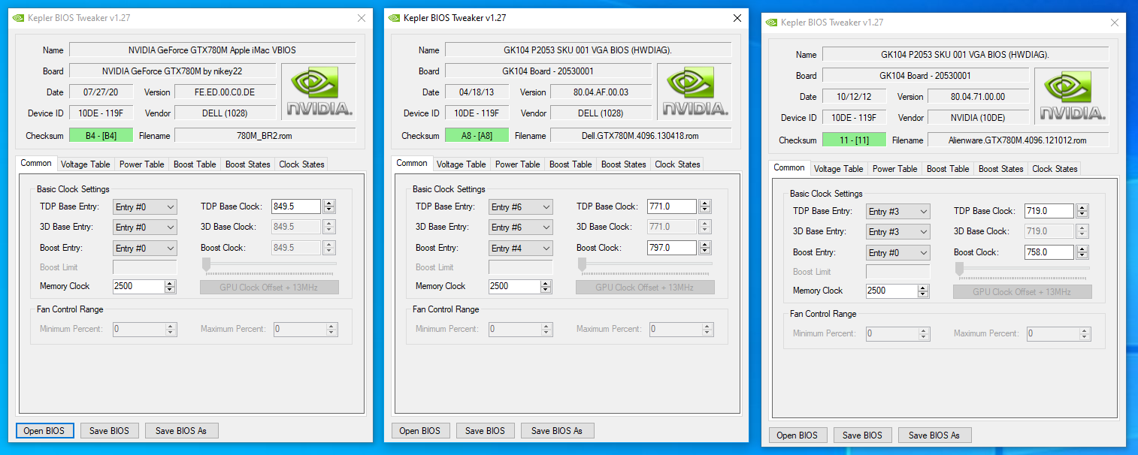The image size is (1138, 455).
Task: Open Boost Entry dropdown showing Entry #4
Action: [521, 249]
